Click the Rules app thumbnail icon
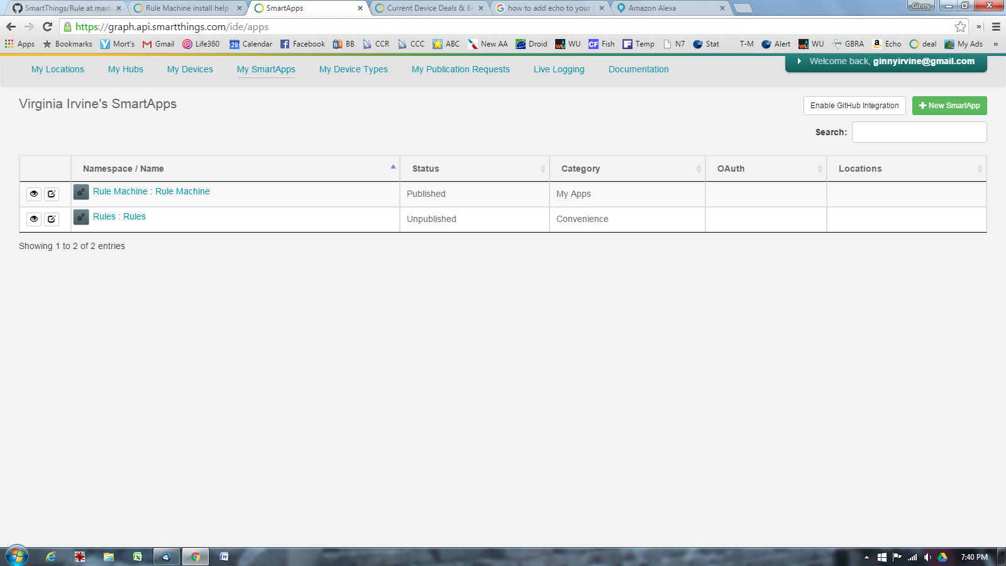This screenshot has height=566, width=1006. [x=81, y=217]
